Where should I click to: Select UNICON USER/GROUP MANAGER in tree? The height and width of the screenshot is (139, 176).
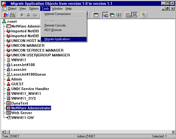[x=38, y=55]
